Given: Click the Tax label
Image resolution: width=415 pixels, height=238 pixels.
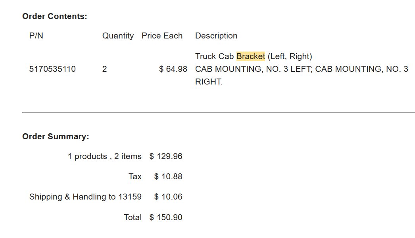Looking at the screenshot, I should point(135,177).
